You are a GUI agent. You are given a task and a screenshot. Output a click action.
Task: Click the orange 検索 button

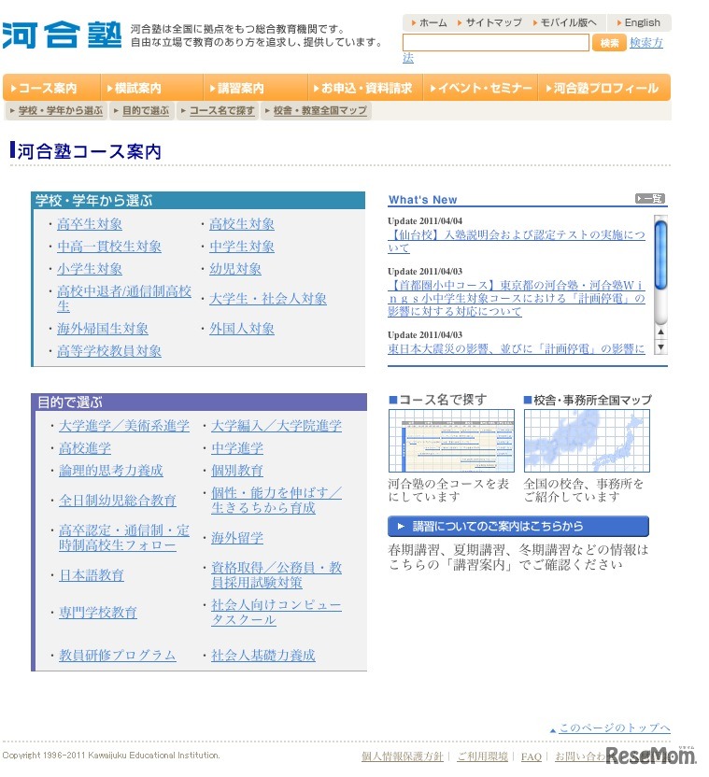[x=609, y=43]
